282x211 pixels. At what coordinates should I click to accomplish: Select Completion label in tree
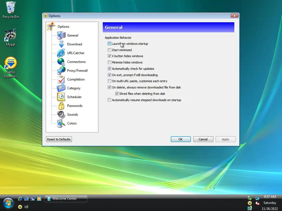[x=76, y=79]
